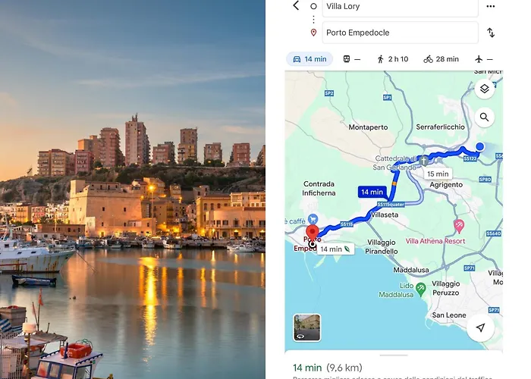The height and width of the screenshot is (379, 531).
Task: Select the public transit travel mode
Action: [x=351, y=59]
